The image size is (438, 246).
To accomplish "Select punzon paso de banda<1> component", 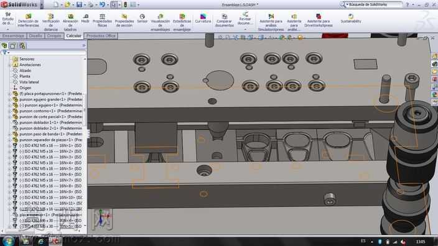I will pyautogui.click(x=50, y=134).
